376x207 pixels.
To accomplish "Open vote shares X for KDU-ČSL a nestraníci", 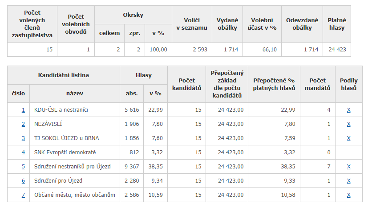I will click(x=349, y=110).
